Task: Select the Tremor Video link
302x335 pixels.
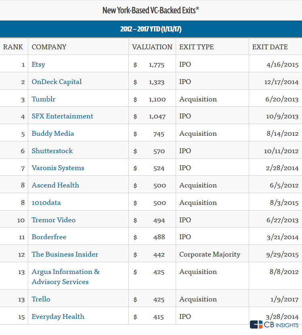Action: [54, 220]
